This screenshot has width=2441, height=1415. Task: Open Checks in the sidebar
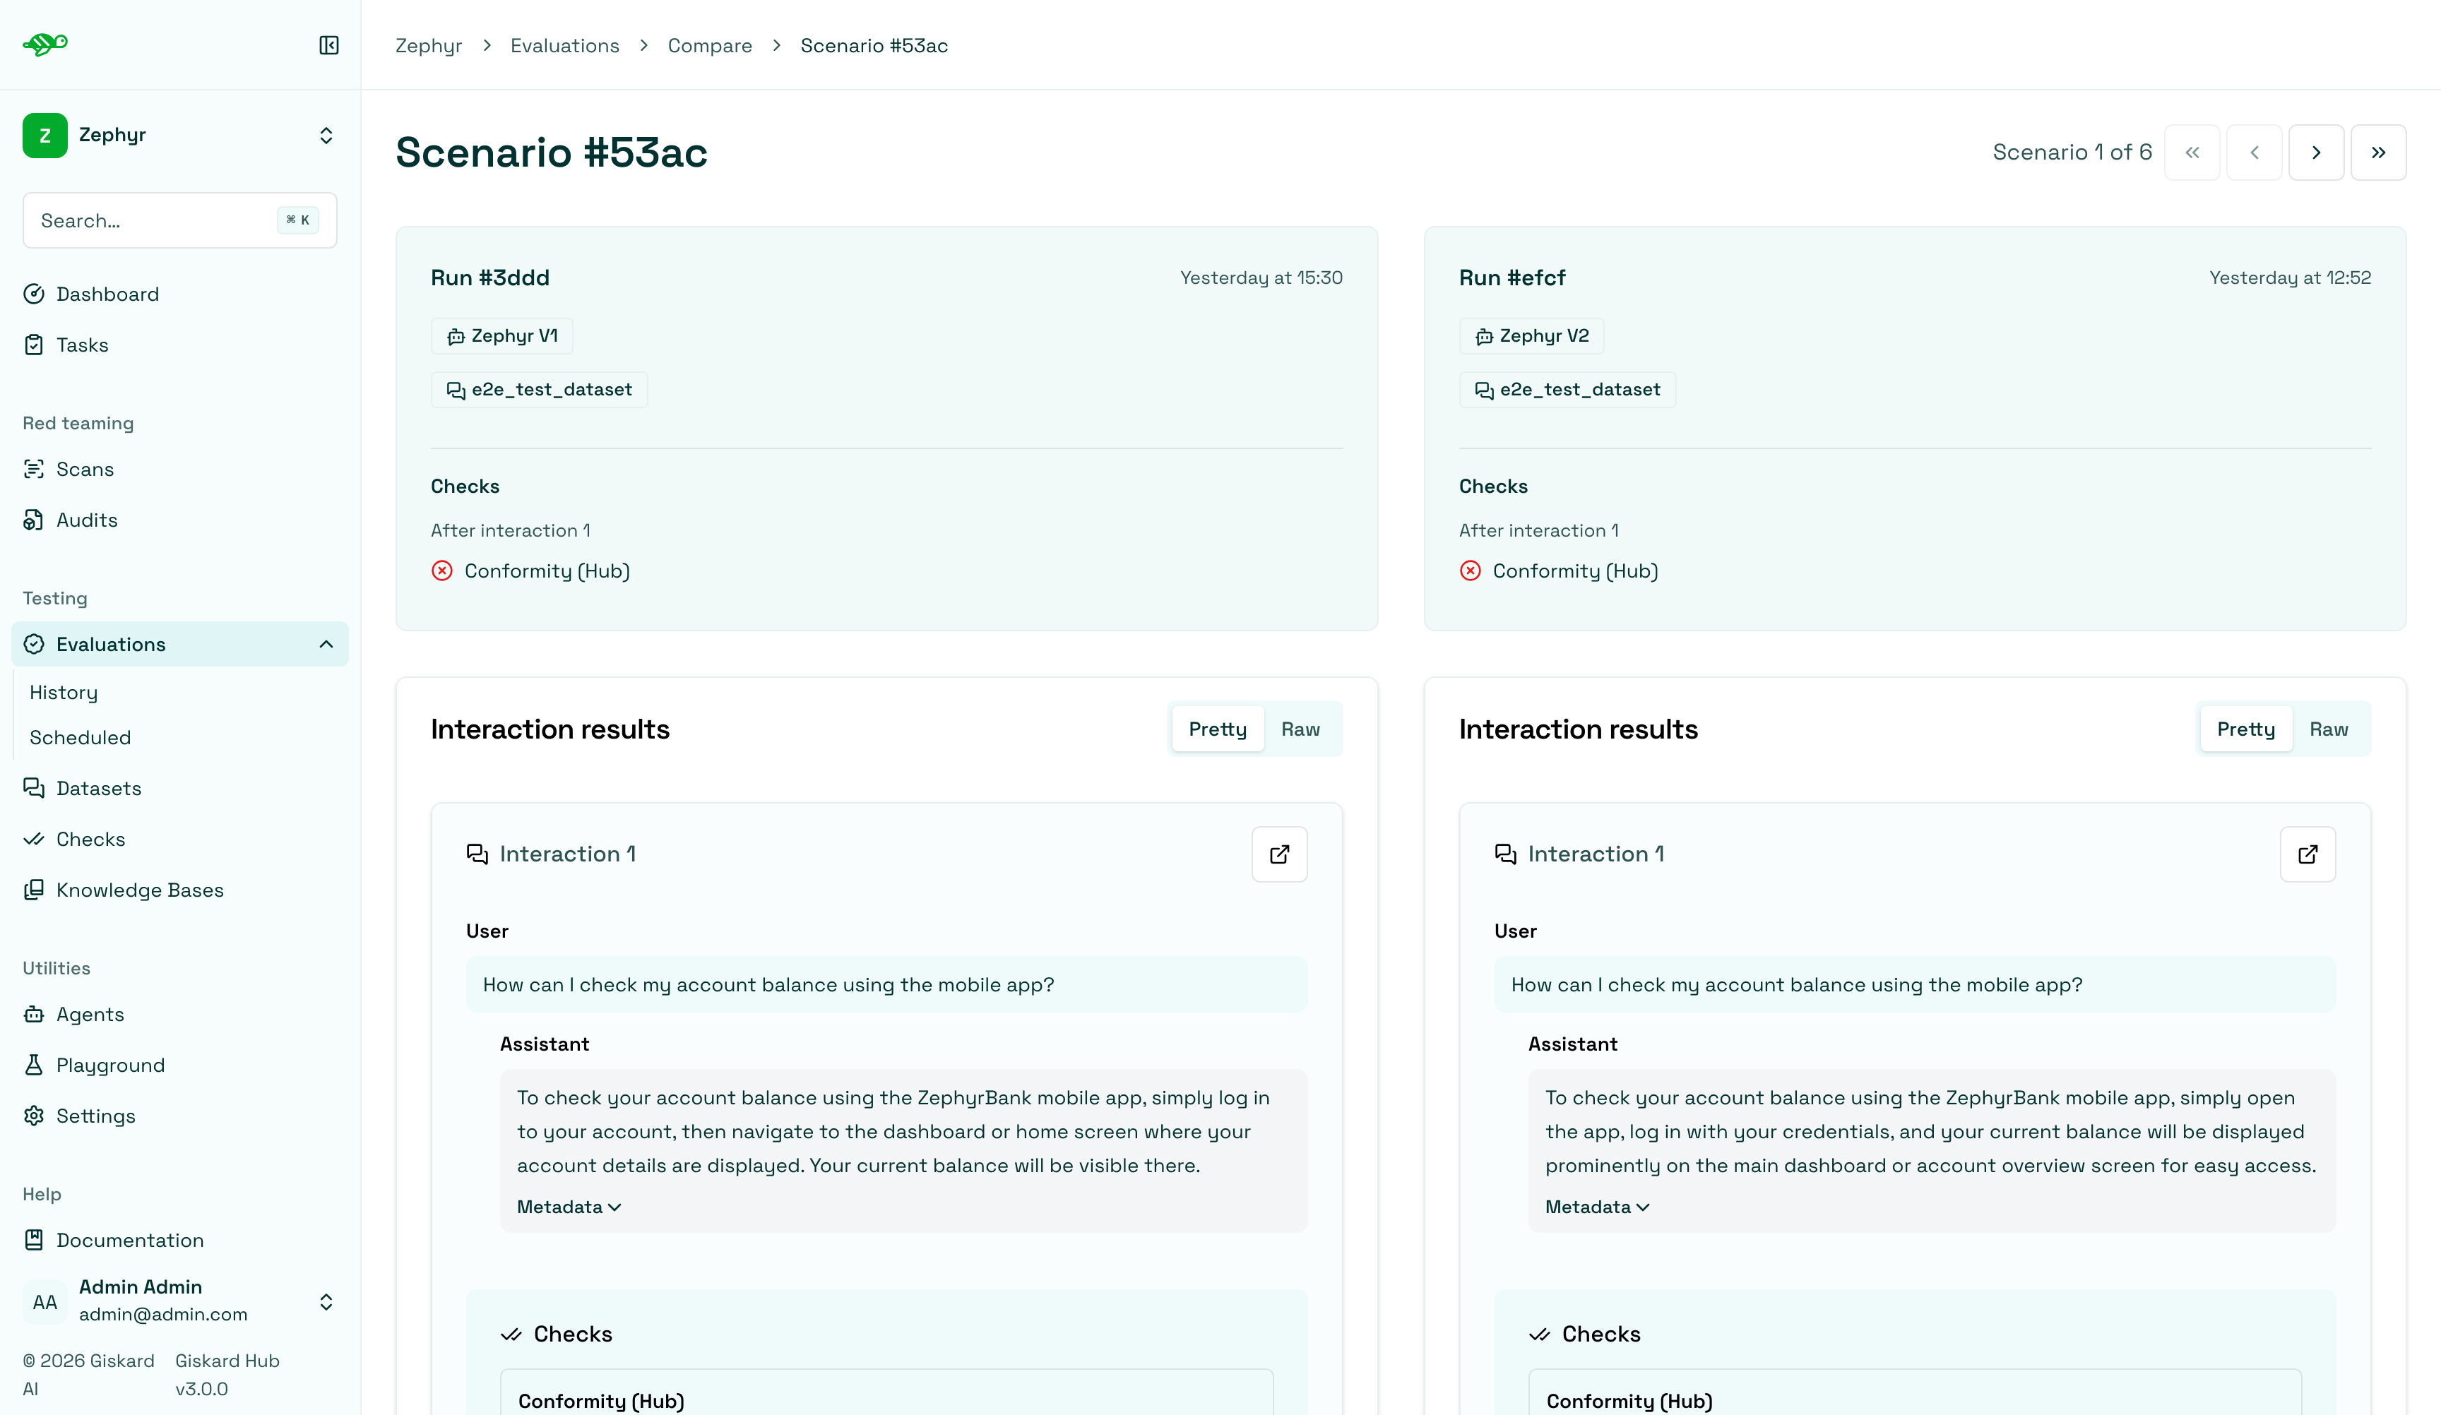click(x=180, y=839)
